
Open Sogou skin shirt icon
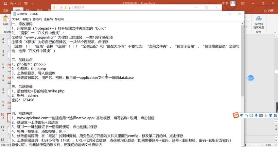(270, 115)
